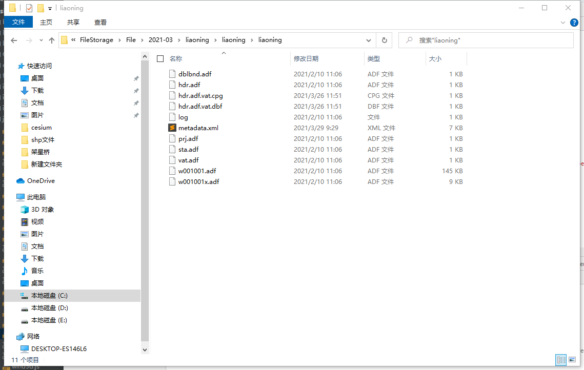
Task: Switch to the 主页 ribbon tab
Action: click(x=46, y=23)
